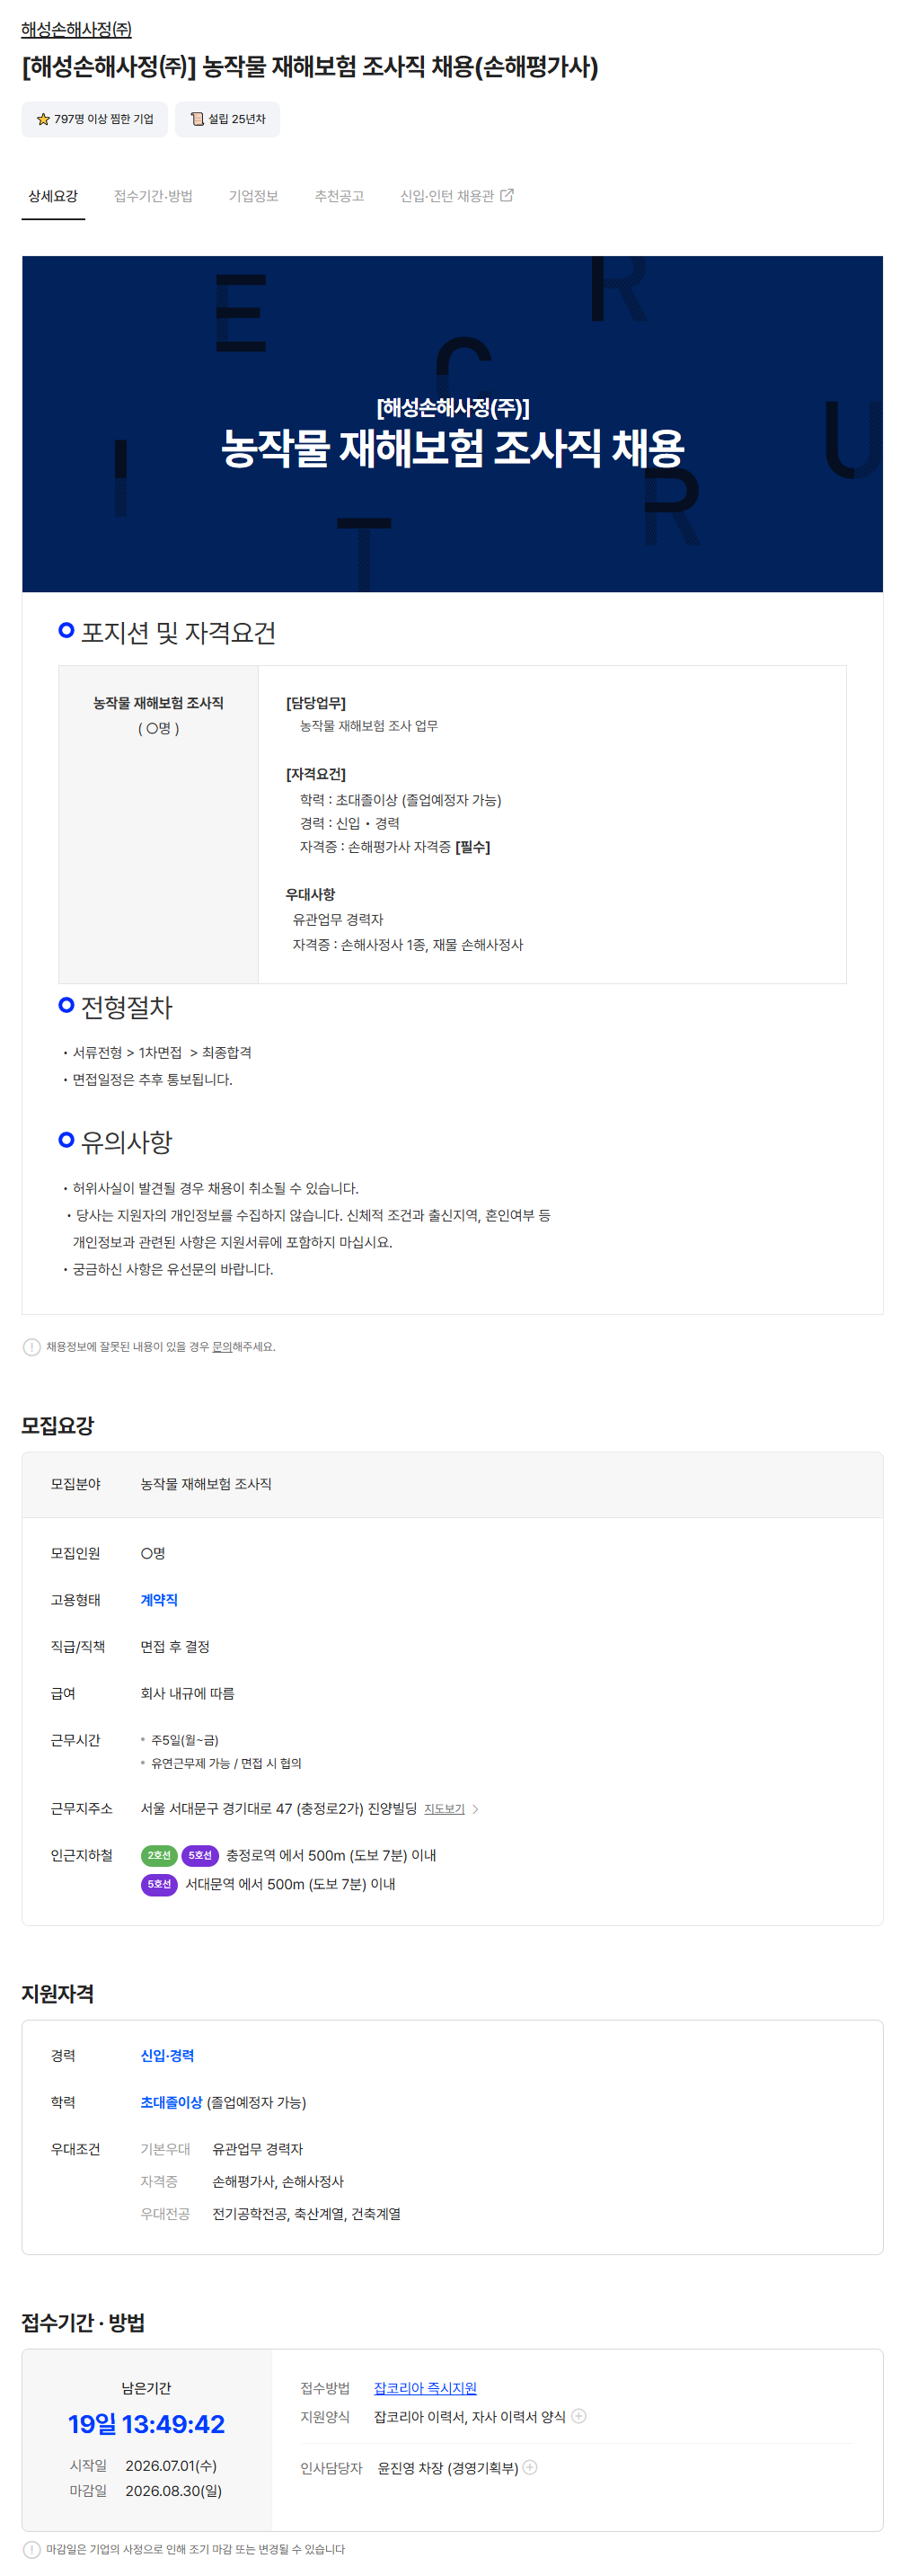Click the info icon beside 마감일 조기 마감 notice
The height and width of the screenshot is (2576, 909).
click(x=31, y=2549)
